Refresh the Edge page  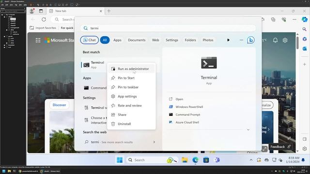click(44, 19)
